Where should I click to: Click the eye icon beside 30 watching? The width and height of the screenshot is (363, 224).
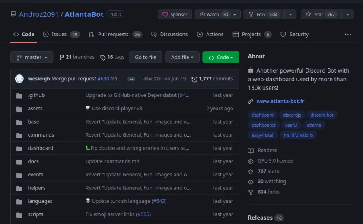click(x=251, y=182)
